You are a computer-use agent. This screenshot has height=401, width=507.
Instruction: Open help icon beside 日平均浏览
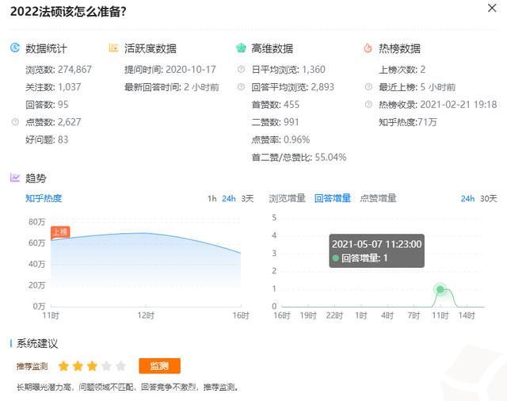coord(241,69)
